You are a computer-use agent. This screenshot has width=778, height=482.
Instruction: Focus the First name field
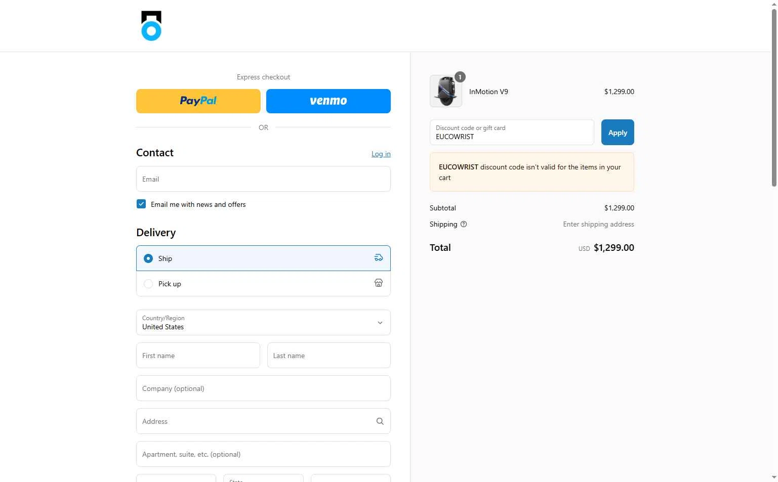(x=198, y=356)
